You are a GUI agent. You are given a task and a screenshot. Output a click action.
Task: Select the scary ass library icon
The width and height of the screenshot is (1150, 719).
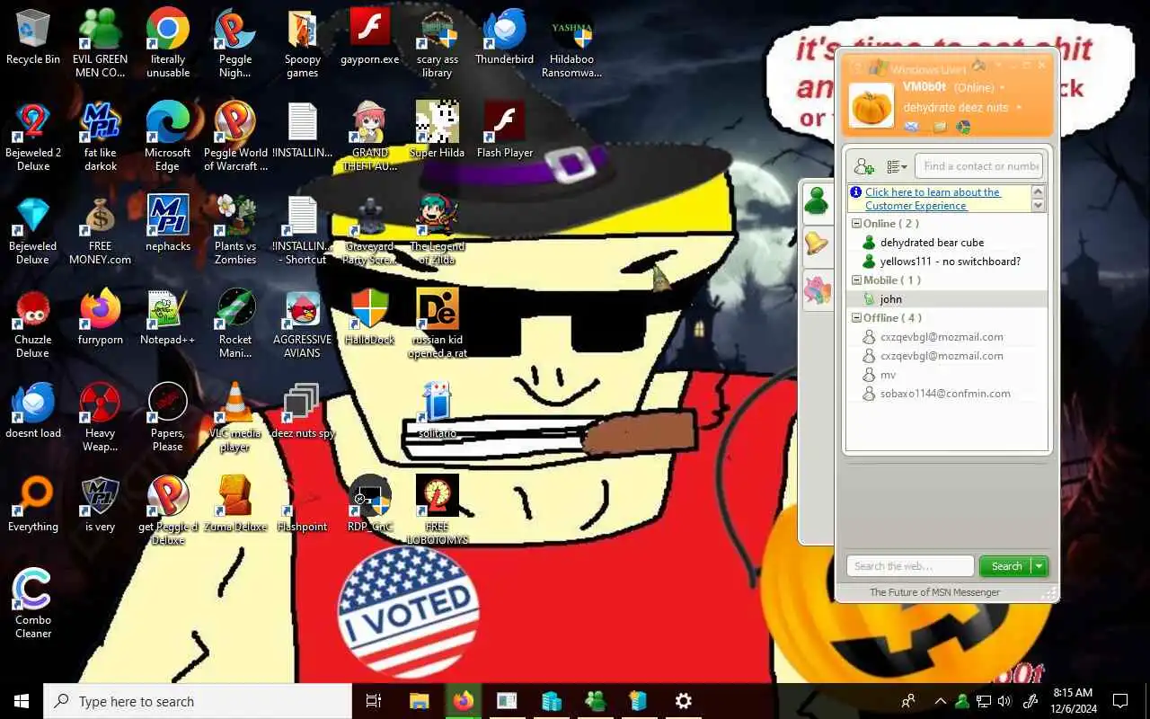[438, 42]
